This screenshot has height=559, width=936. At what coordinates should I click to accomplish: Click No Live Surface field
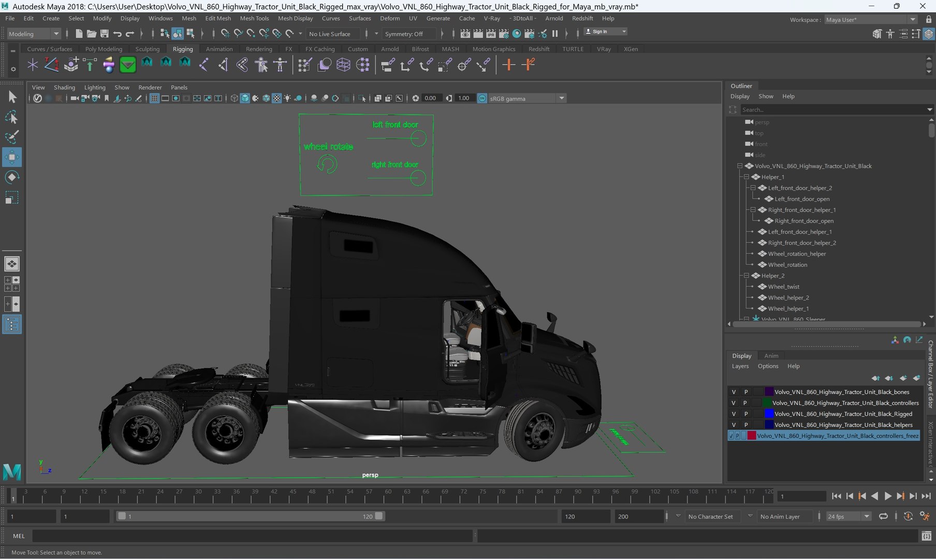click(334, 34)
